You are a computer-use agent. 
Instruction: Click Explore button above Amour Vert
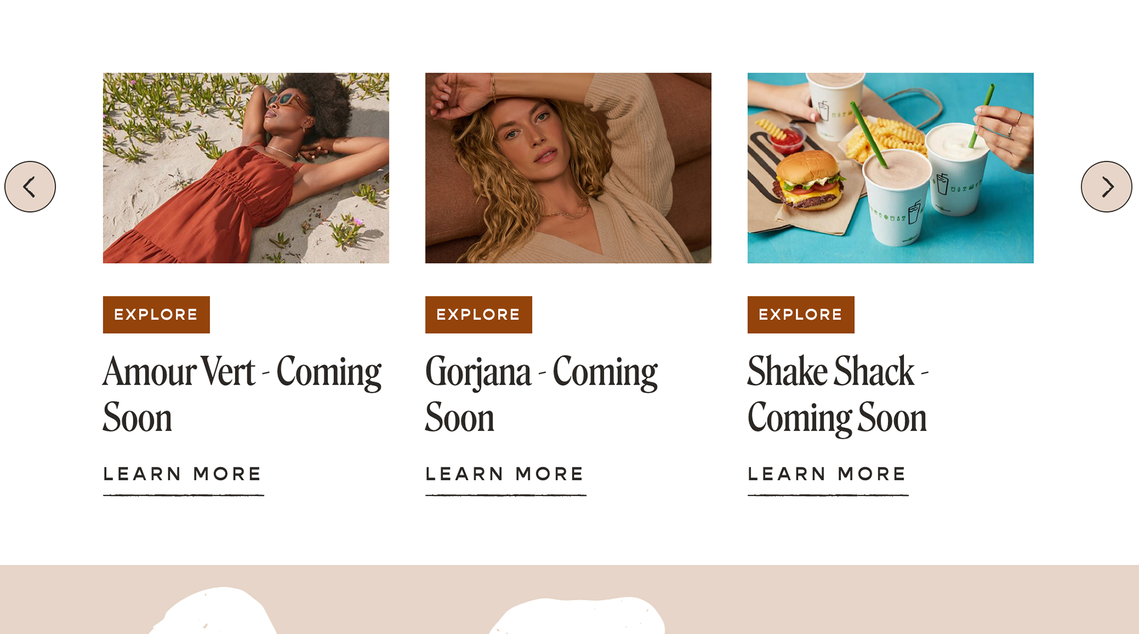[156, 315]
